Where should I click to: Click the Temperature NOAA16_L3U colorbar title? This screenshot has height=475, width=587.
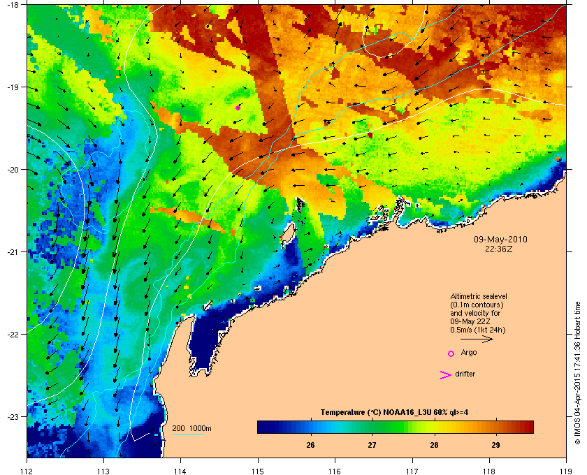coord(394,413)
